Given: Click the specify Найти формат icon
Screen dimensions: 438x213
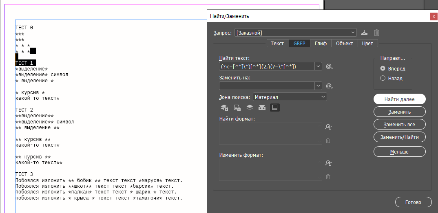Looking at the screenshot, I should click(328, 127).
